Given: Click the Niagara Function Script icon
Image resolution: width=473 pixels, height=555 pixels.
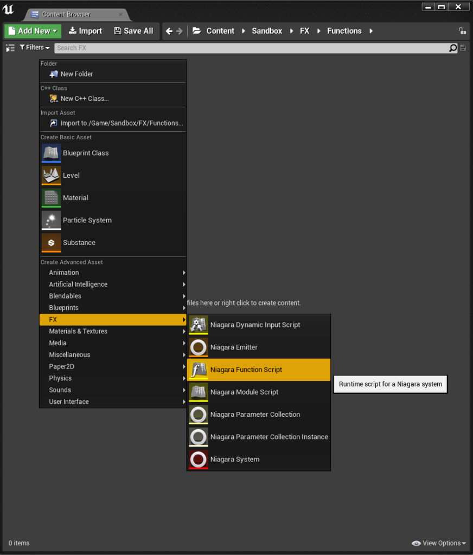Looking at the screenshot, I should tap(199, 370).
